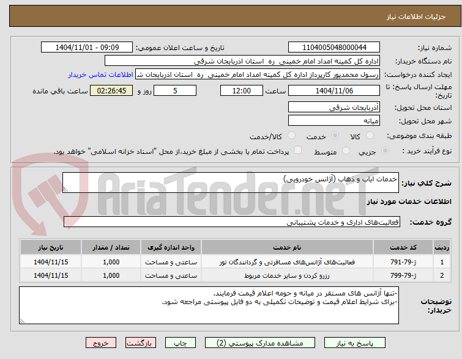This screenshot has width=462, height=359.
Task: Click the request creator name field
Action: click(x=258, y=74)
